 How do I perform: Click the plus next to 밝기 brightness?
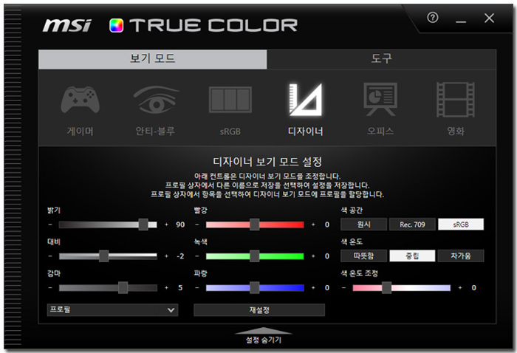click(x=166, y=225)
